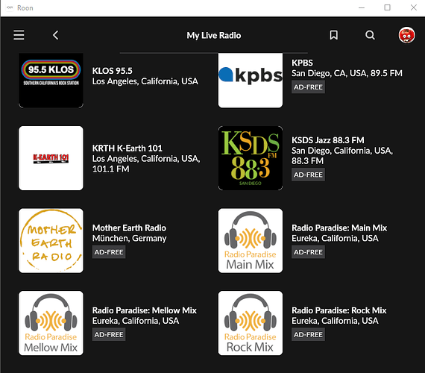
Task: Click 'Eureka, California, USA' under Mellow Mix
Action: pos(136,321)
